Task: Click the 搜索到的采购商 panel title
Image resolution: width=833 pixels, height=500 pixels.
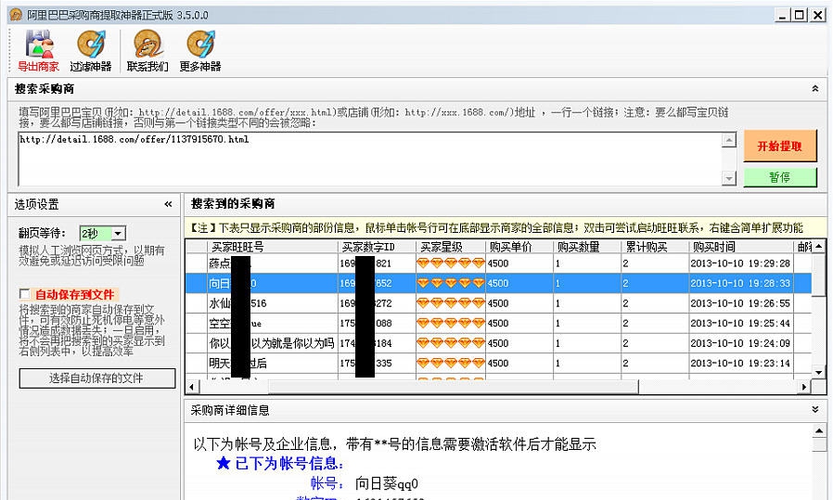Action: tap(233, 203)
